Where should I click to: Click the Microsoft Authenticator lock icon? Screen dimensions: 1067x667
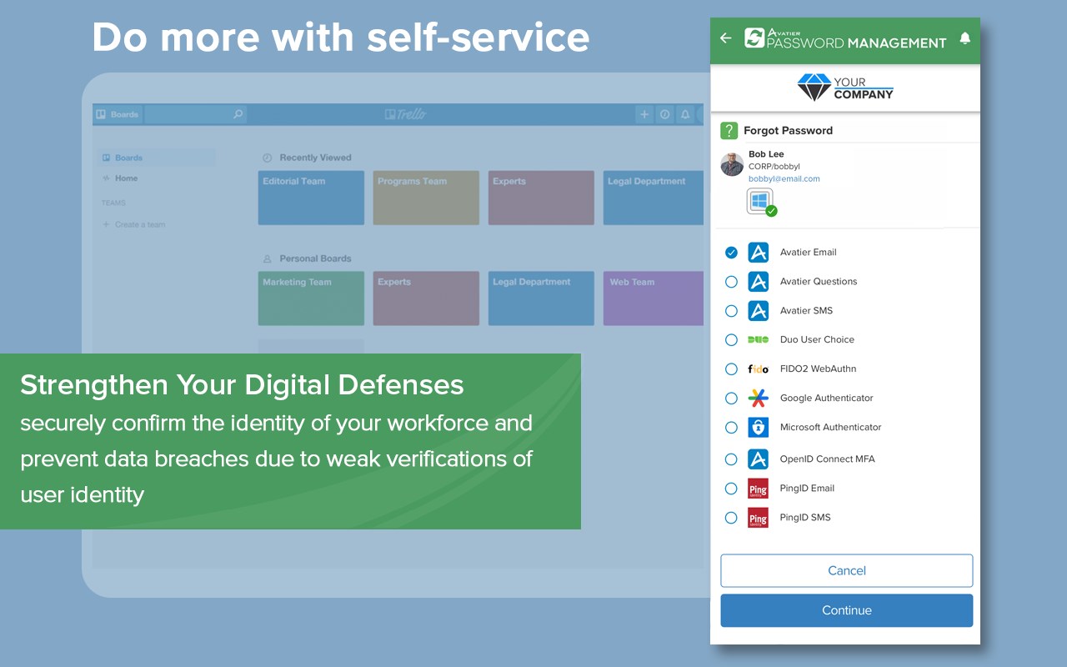tap(758, 428)
